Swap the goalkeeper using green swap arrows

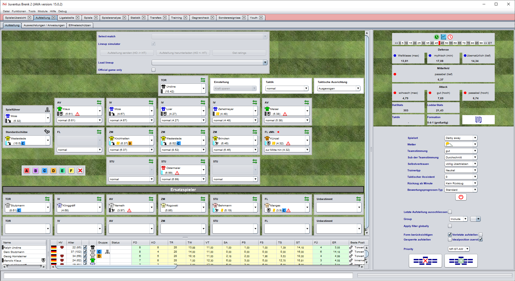[x=202, y=80]
